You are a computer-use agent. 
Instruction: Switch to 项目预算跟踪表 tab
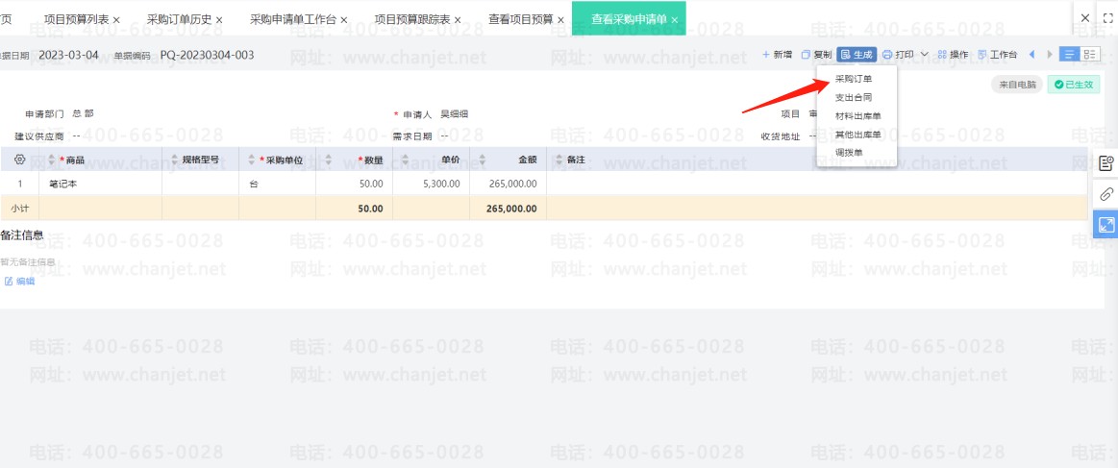(x=412, y=19)
